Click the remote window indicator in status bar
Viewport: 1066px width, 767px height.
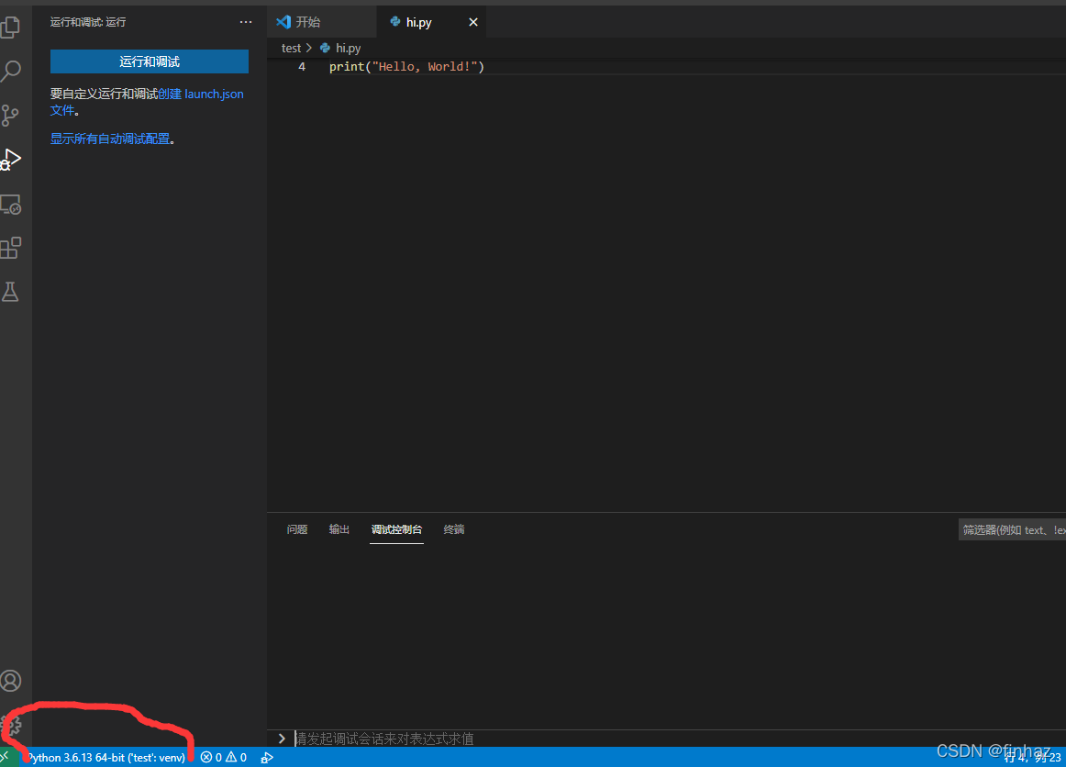[x=6, y=757]
